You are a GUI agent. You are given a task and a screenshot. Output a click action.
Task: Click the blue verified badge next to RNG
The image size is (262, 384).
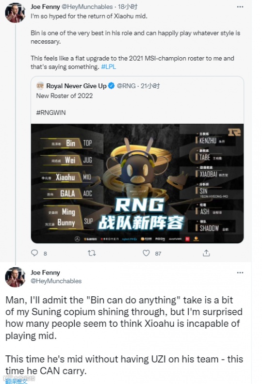(111, 86)
